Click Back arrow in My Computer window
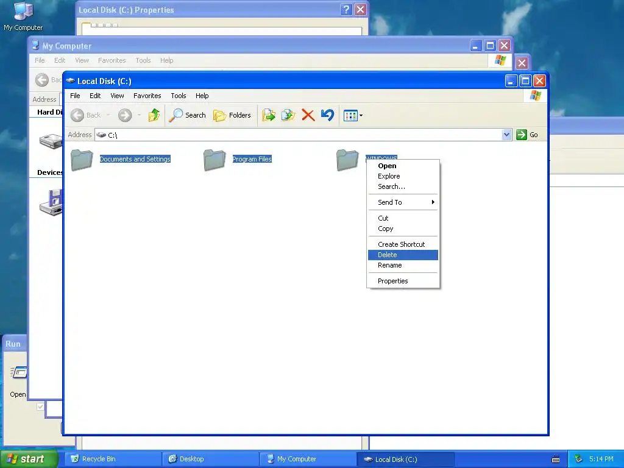The image size is (624, 468). coord(42,80)
